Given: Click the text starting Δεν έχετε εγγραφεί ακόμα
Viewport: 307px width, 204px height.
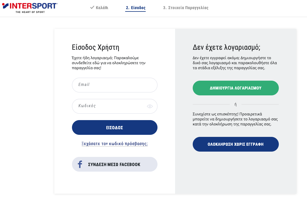Looking at the screenshot, I should pos(235,63).
